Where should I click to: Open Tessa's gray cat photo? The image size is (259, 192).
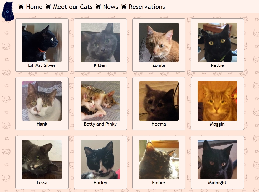42,159
